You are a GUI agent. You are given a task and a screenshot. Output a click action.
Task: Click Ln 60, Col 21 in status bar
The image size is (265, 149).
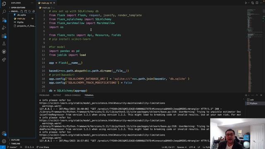tap(168, 147)
